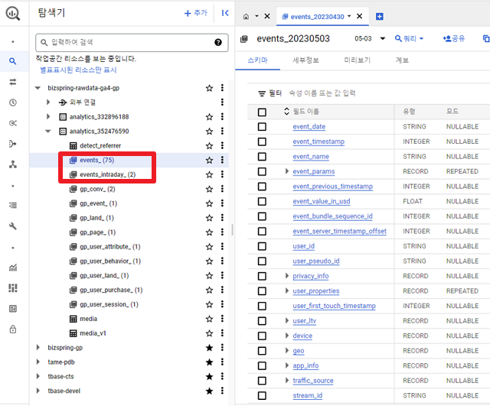Expand the event_params record field
Screen dimensions: 490x406
(286, 171)
